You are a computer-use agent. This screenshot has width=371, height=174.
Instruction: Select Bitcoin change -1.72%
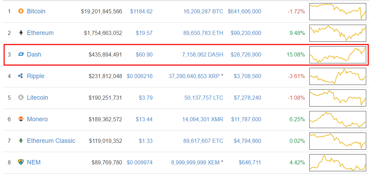pyautogui.click(x=296, y=11)
